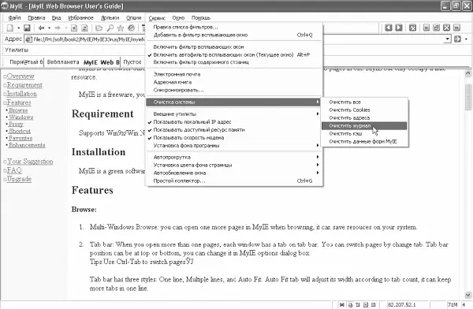
Task: Click the next tab arrow icon
Action: point(399,28)
